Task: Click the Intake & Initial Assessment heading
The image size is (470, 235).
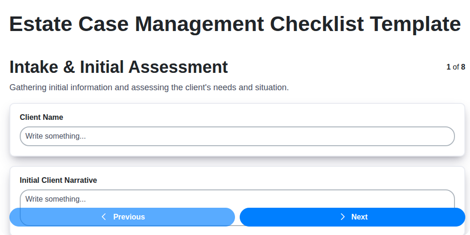Action: pyautogui.click(x=118, y=67)
